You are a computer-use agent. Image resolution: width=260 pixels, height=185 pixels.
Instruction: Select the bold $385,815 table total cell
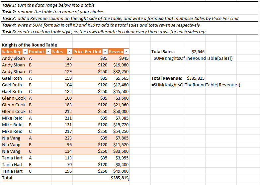pos(119,178)
